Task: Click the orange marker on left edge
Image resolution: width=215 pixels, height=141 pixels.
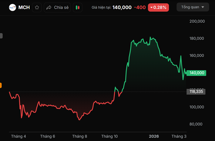Action: coord(1,85)
